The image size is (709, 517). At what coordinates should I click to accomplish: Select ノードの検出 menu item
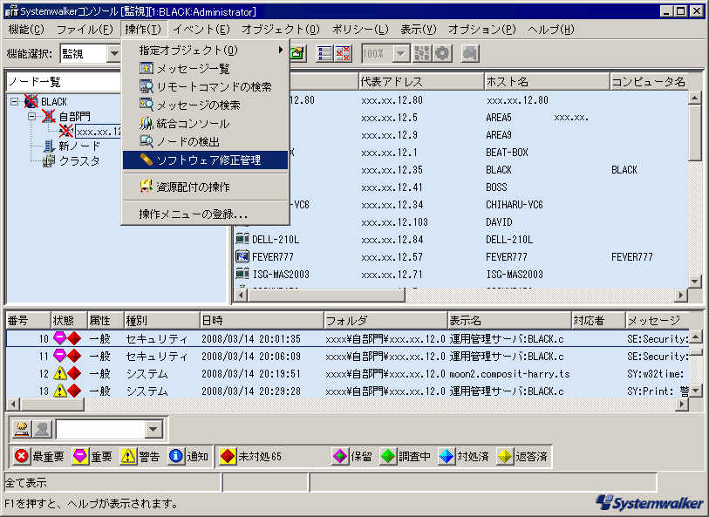coord(205,141)
